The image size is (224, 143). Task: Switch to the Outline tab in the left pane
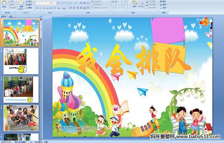(x=10, y=16)
